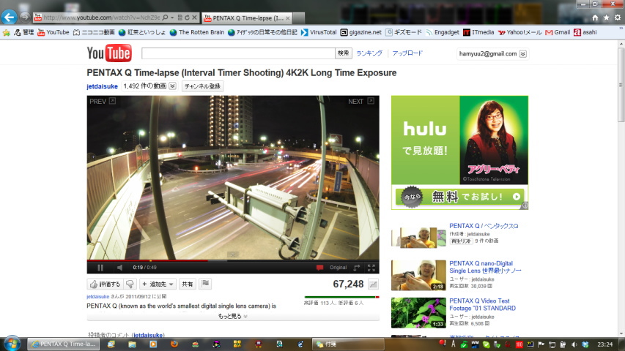Viewport: 625px width, 351px height.
Task: Click the browser forward arrow
Action: tap(25, 17)
